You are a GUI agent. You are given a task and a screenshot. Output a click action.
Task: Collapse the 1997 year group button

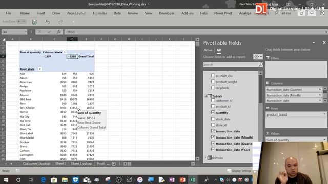pos(44,56)
